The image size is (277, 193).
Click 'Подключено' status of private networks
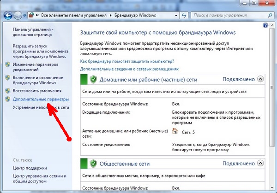[x=239, y=79]
